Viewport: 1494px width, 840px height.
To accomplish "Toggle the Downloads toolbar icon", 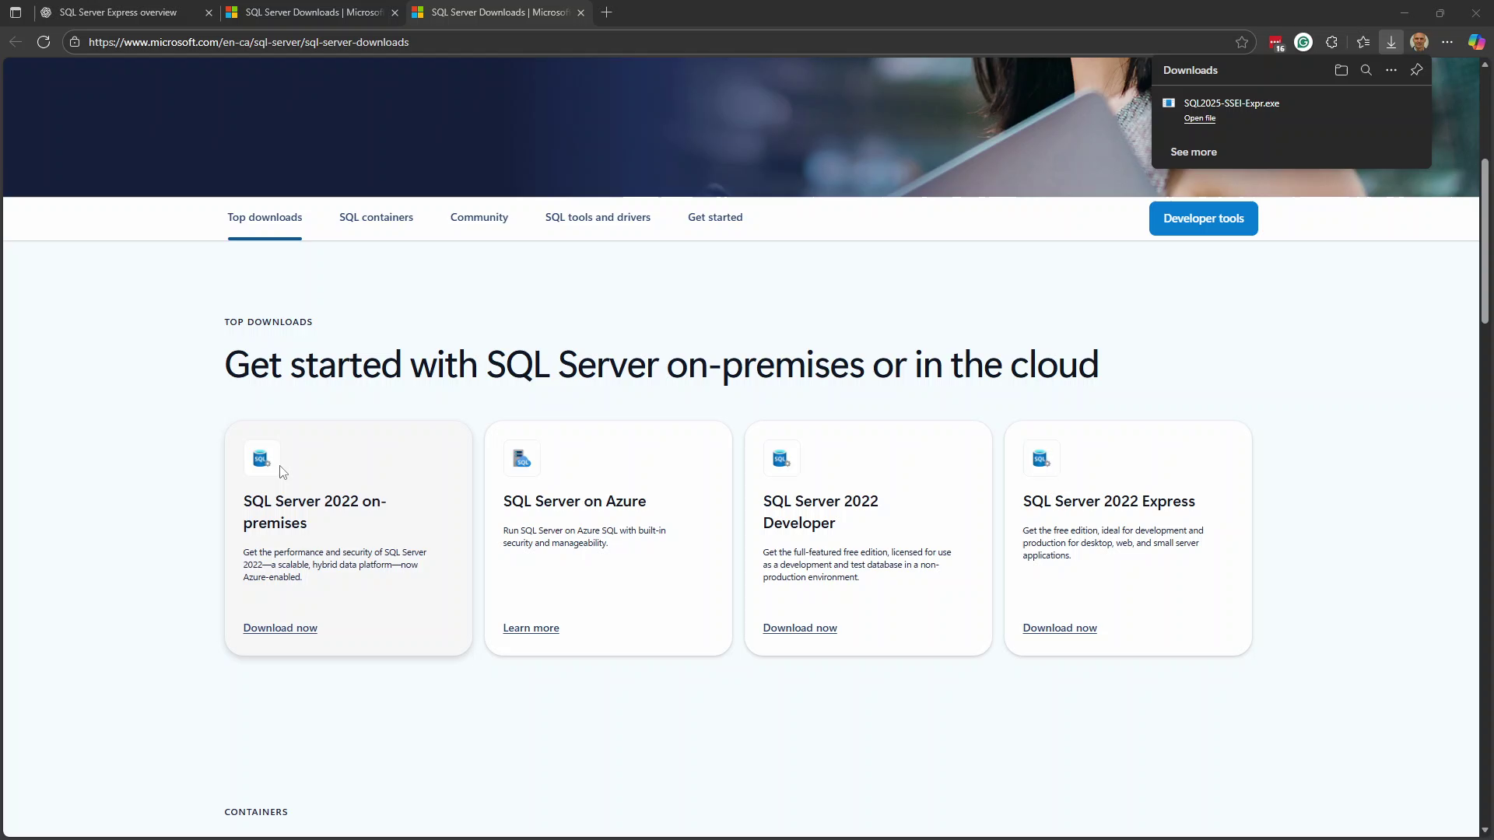I will click(x=1391, y=42).
